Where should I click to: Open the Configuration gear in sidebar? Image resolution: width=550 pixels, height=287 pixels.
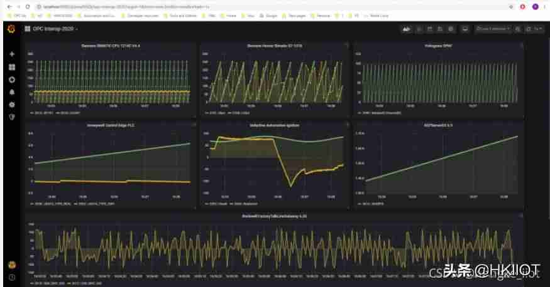point(12,105)
